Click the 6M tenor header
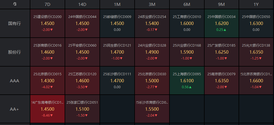The height and width of the screenshot is (125, 274). tap(187, 4)
